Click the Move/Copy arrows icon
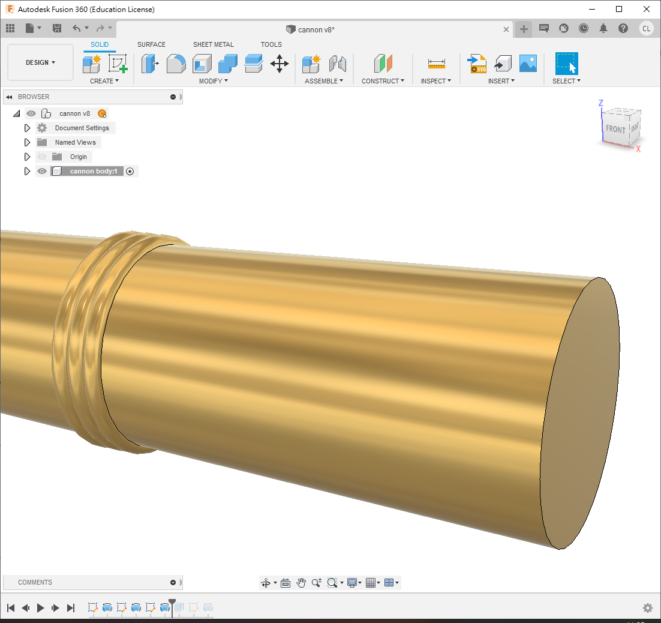This screenshot has height=623, width=661. (280, 64)
